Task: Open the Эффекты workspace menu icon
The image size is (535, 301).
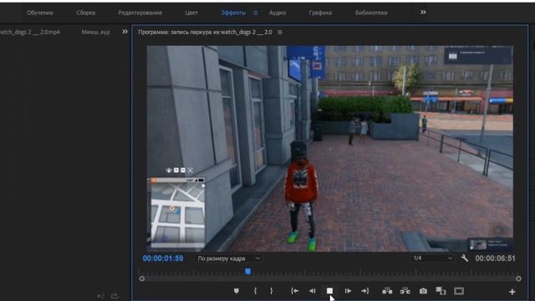Action: [256, 13]
